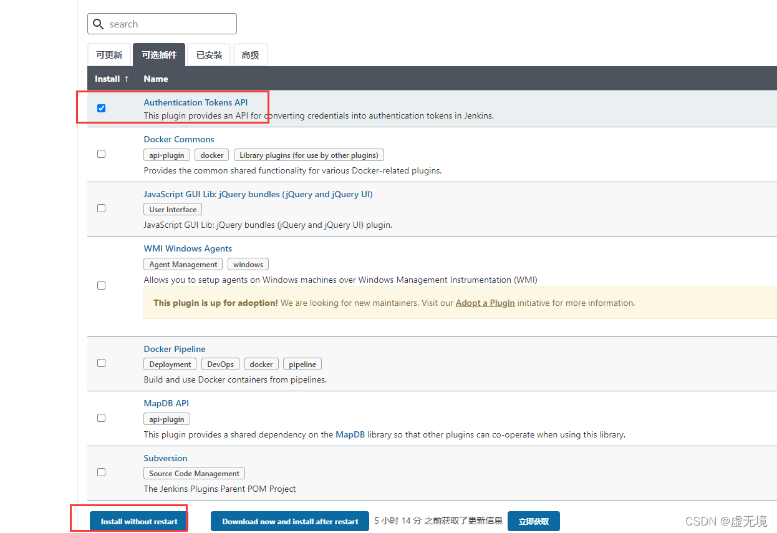Click 'Build and use Docker containers from pipelines.' text

coord(235,379)
